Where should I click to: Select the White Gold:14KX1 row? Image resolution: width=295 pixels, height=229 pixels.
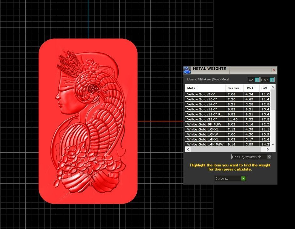[228, 139]
